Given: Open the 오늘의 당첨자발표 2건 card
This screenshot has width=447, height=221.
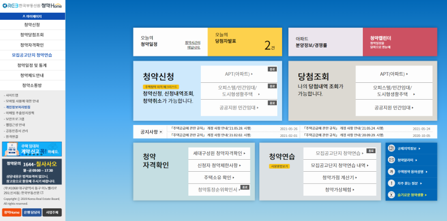Looking at the screenshot, I should pyautogui.click(x=245, y=42).
